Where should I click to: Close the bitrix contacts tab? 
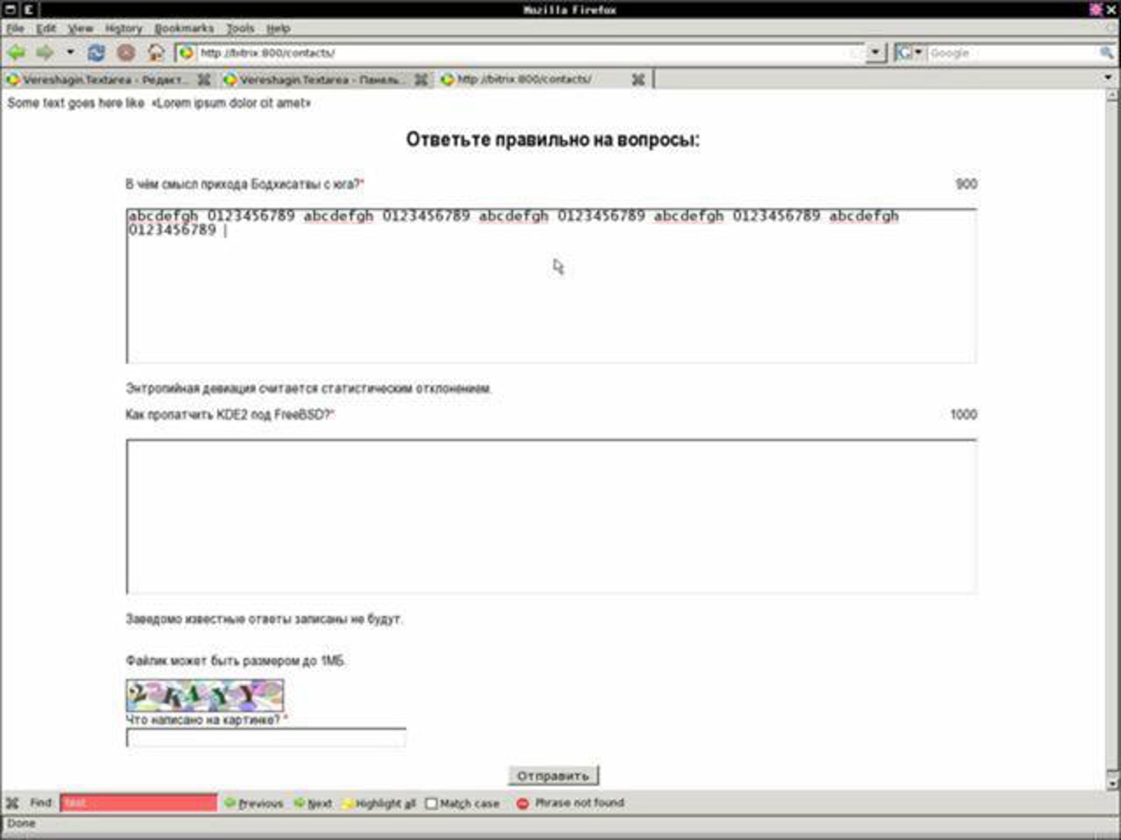[x=638, y=79]
